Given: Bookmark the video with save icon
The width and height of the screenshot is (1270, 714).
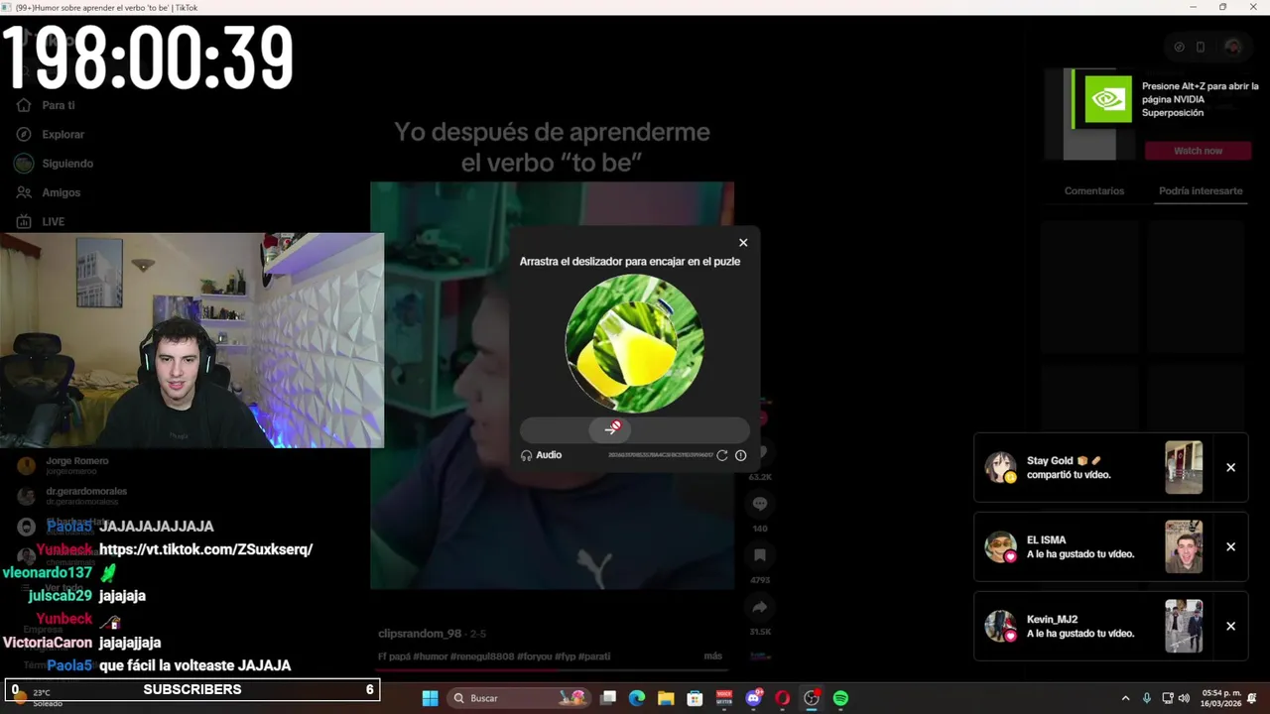Looking at the screenshot, I should point(760,555).
